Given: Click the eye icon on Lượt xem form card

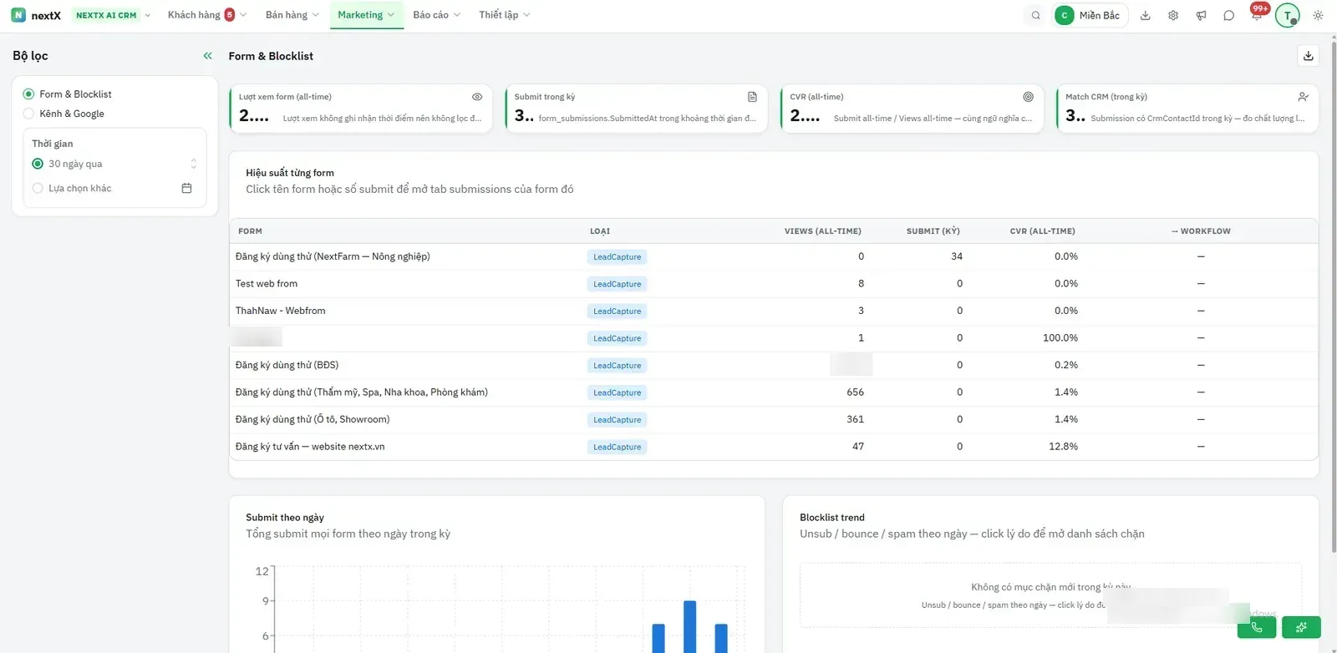Looking at the screenshot, I should click(477, 97).
